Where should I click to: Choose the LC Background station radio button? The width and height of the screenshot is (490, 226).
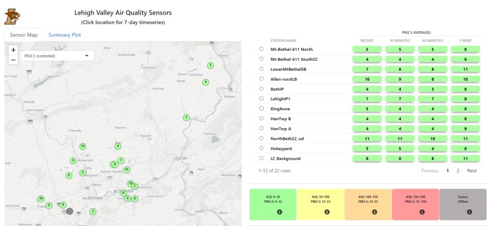coord(261,159)
